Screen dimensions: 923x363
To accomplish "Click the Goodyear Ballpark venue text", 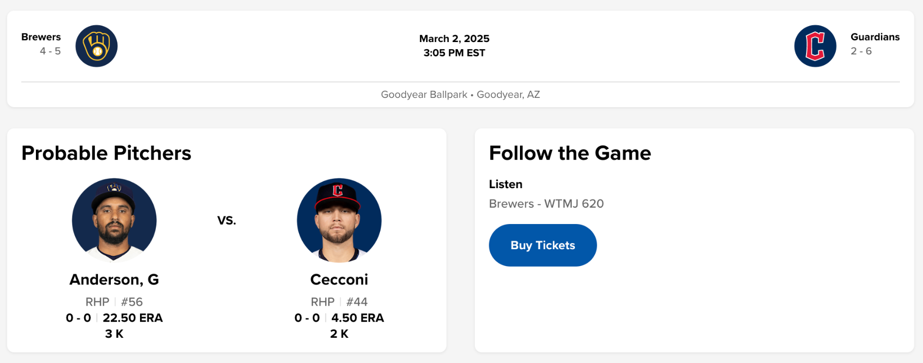I will click(424, 94).
